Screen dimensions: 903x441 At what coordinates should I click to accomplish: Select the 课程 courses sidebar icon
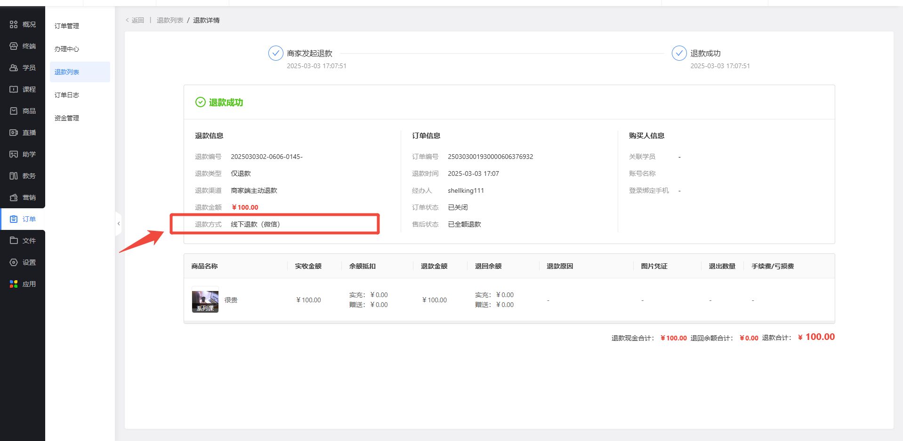pos(14,89)
